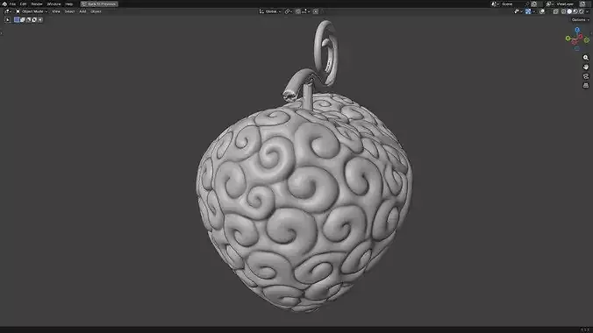The width and height of the screenshot is (593, 333).
Task: Open the Help menu
Action: tap(68, 4)
